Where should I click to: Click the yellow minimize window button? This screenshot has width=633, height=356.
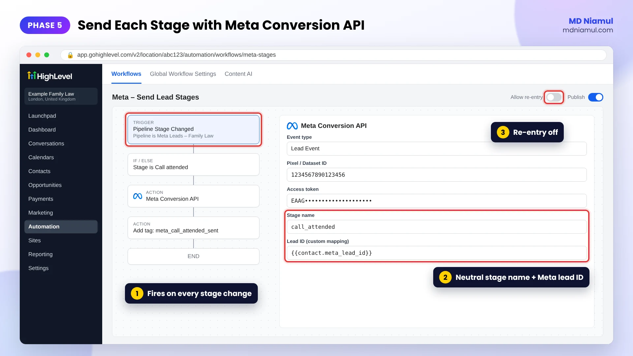pyautogui.click(x=38, y=55)
